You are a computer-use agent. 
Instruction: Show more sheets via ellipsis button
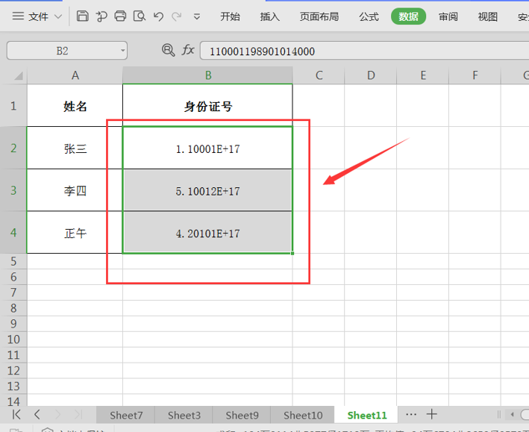tap(411, 414)
